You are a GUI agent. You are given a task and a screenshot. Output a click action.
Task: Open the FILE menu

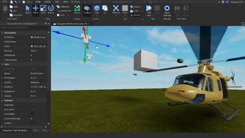coord(5,2)
